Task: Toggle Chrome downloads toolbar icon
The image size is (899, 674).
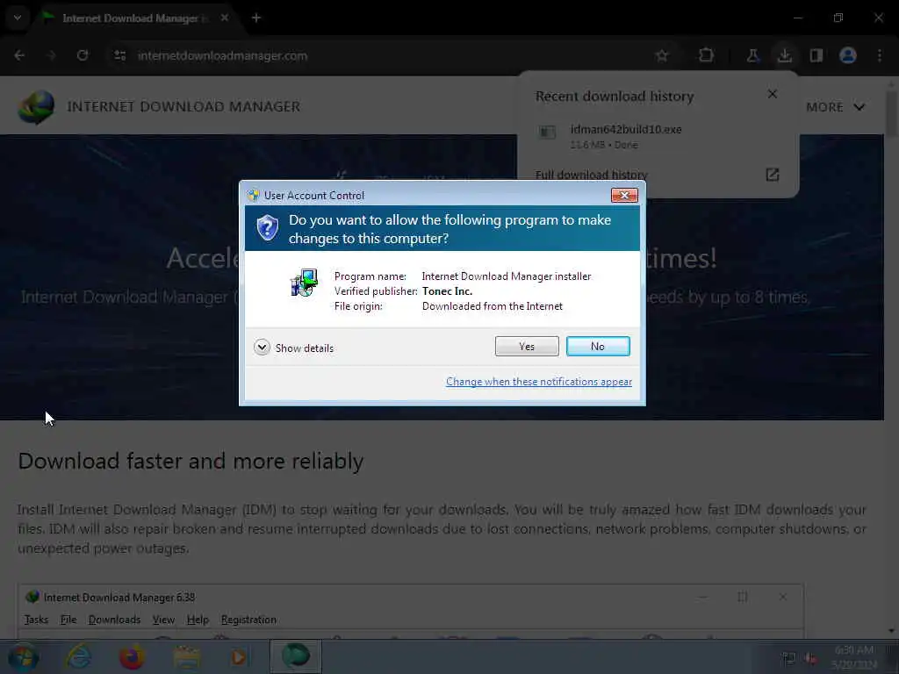Action: [x=784, y=55]
